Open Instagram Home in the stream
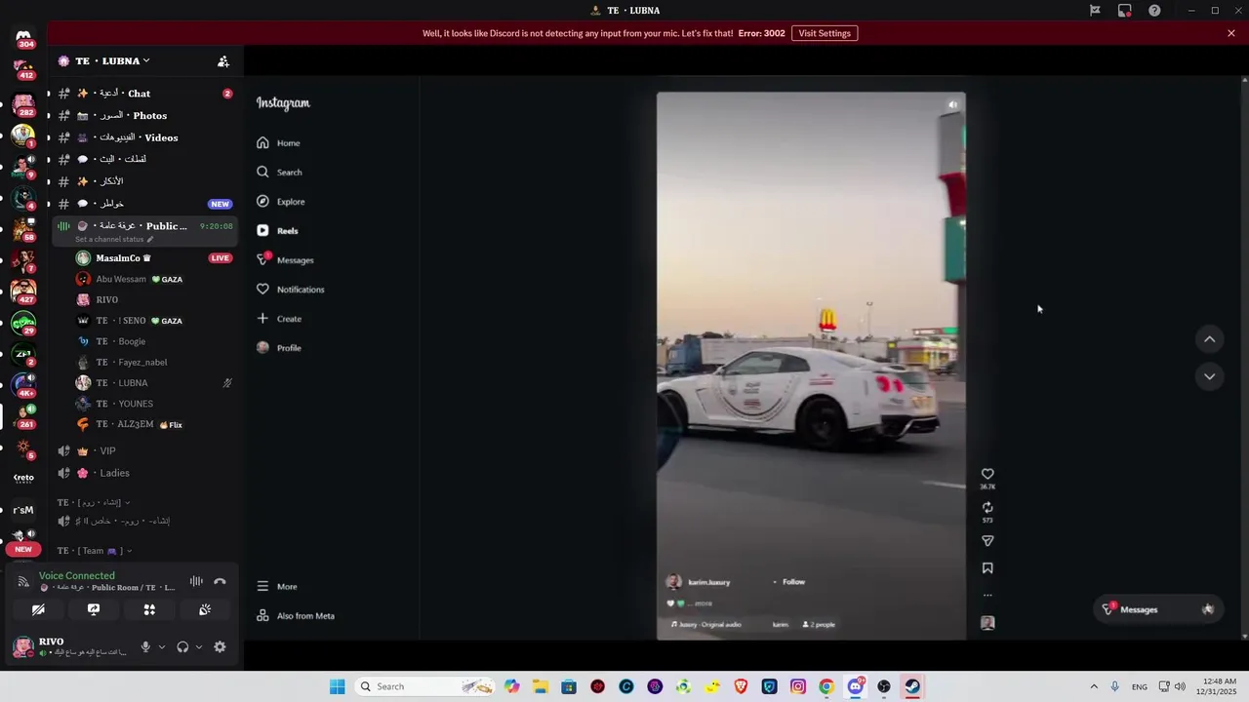 point(278,143)
